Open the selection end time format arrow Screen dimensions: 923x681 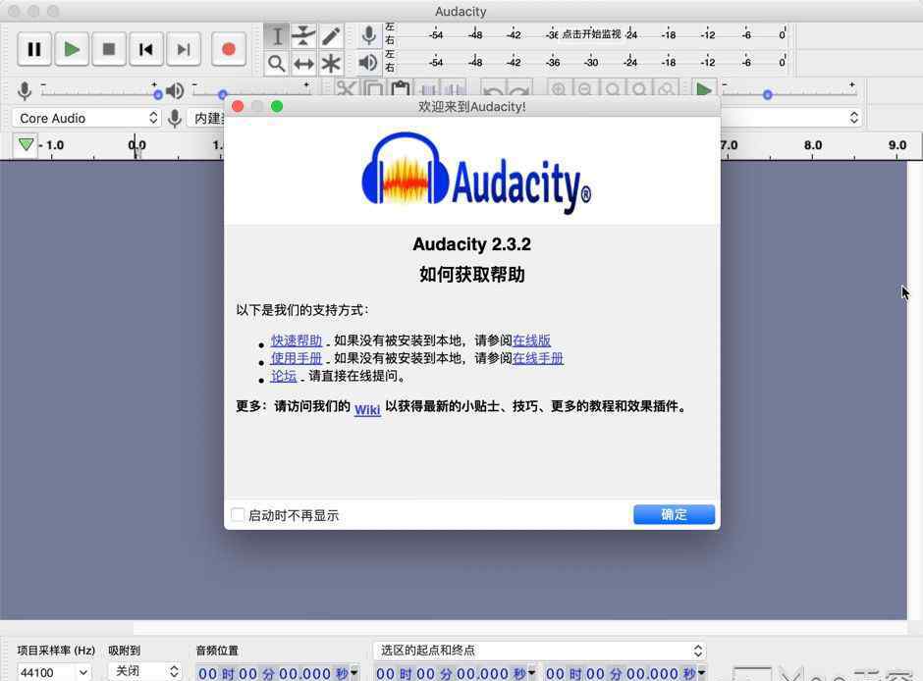click(702, 672)
